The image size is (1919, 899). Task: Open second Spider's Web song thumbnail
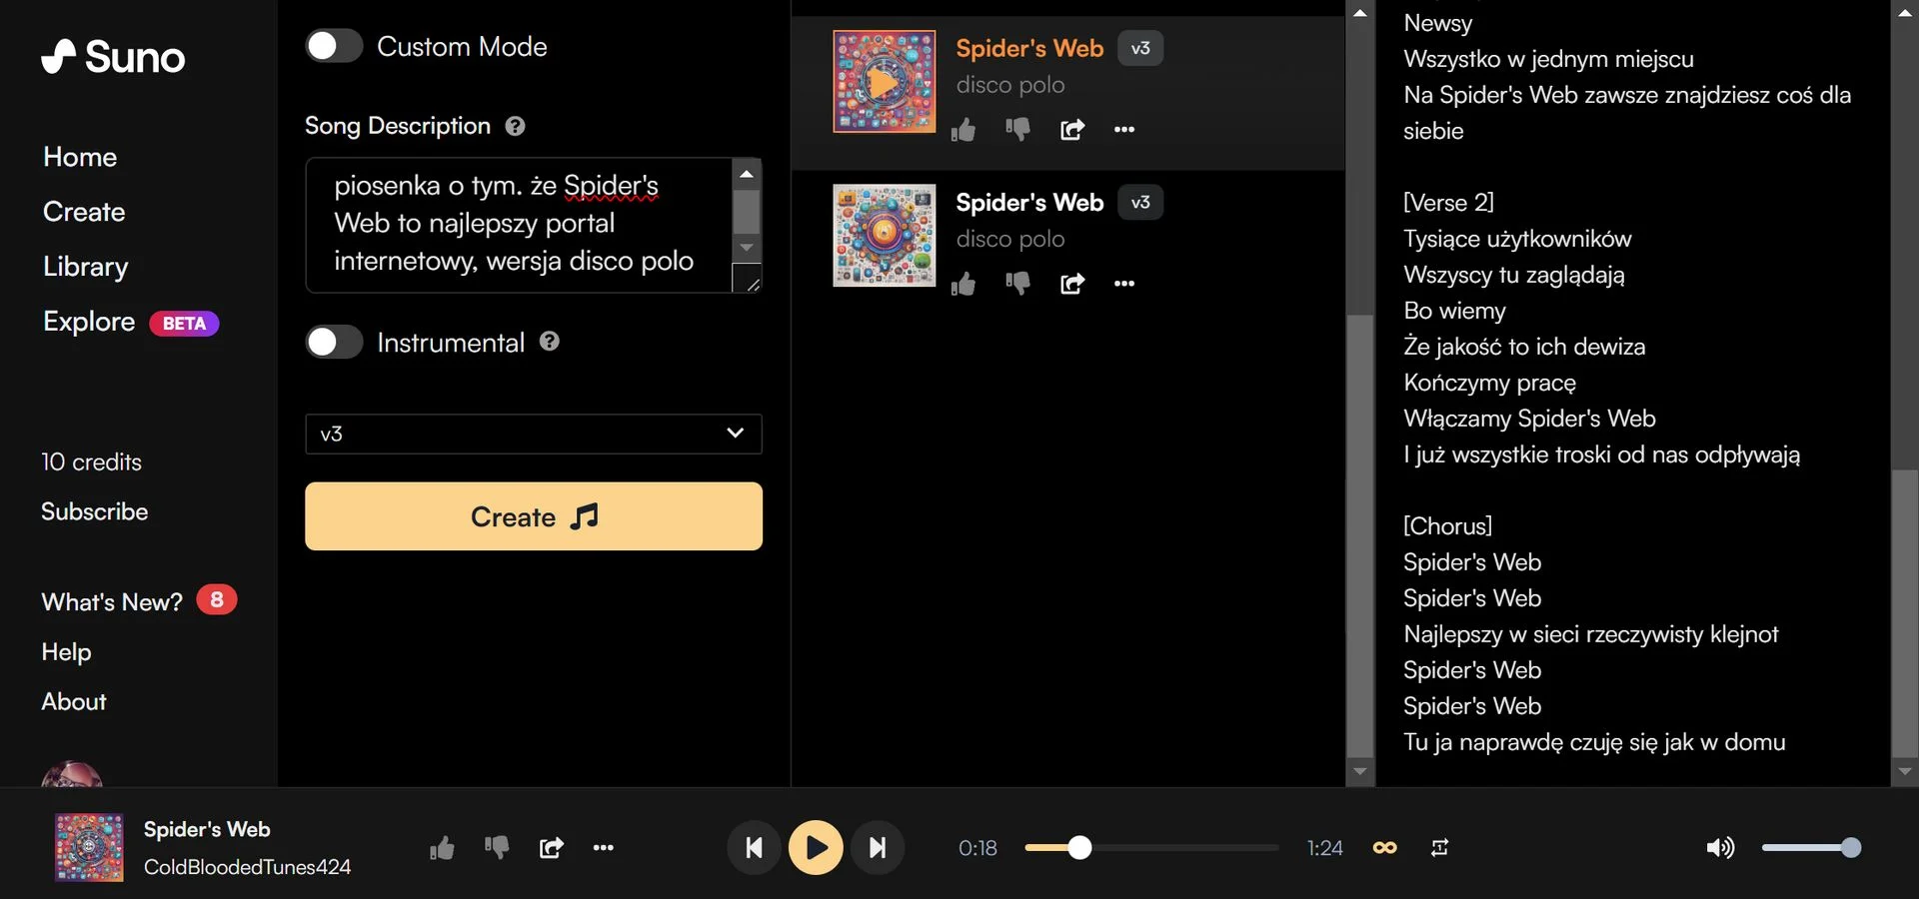pyautogui.click(x=885, y=236)
